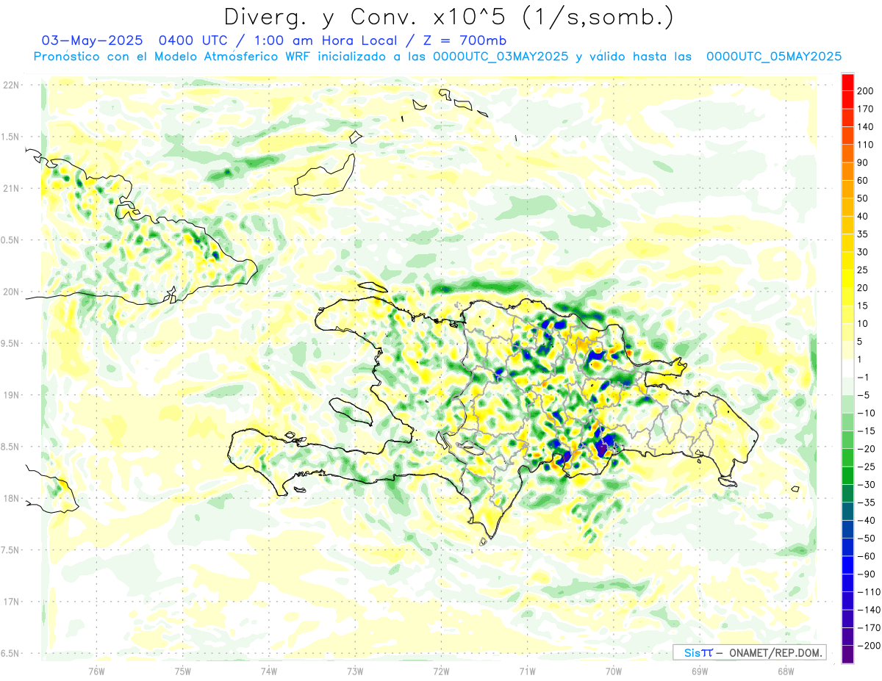Click the positive "90" color scale label

click(862, 162)
